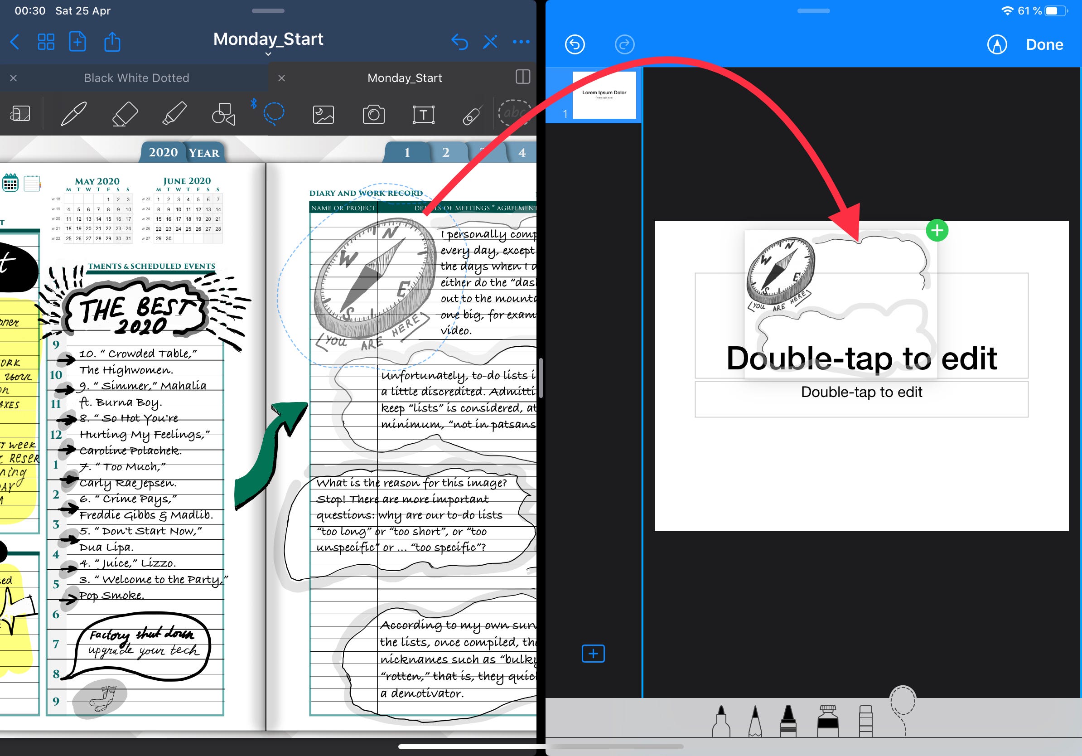This screenshot has height=756, width=1082.
Task: Select slide 1 thumbnail in the navigator
Action: point(604,95)
